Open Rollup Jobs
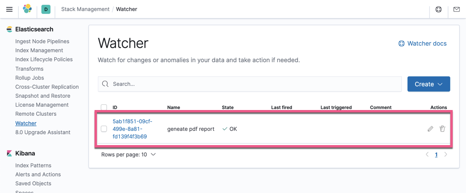 click(30, 78)
